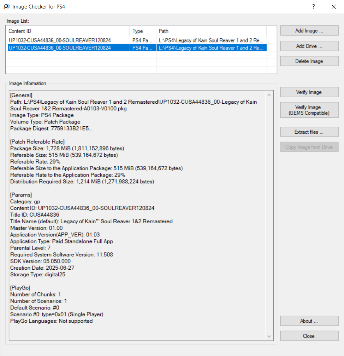
Task: Click the [General] section heading
Action: 21,95
